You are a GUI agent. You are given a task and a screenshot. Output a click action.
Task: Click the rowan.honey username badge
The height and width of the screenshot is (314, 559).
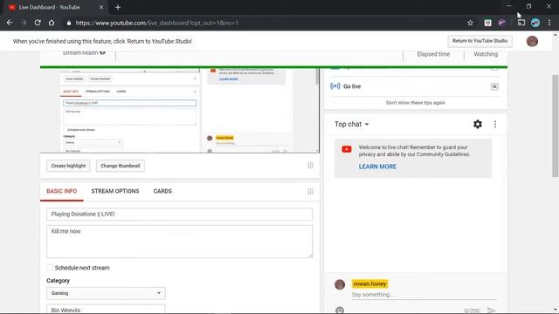(x=369, y=283)
